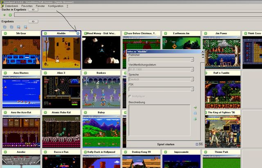This screenshot has height=168, width=262.
Task: Open the Fenster menu
Action: (40, 6)
